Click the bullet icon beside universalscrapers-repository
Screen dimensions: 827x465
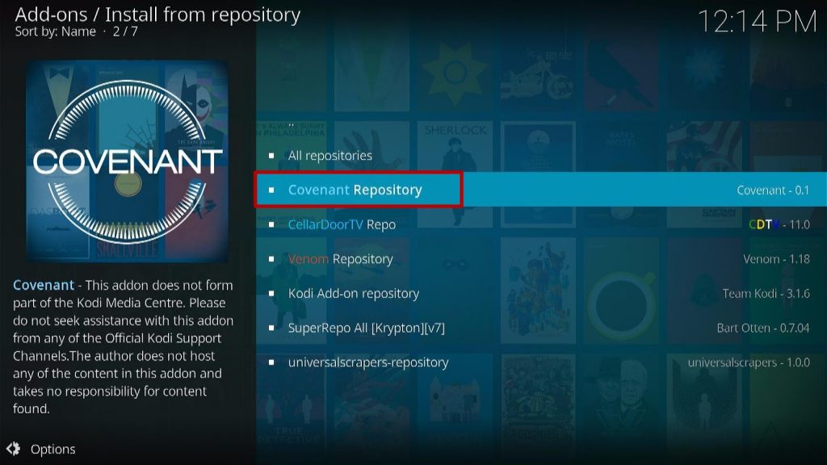coord(271,362)
